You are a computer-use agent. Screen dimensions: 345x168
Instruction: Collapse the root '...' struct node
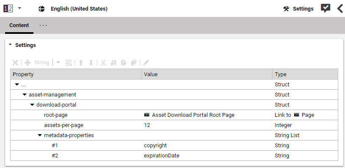coord(17,85)
